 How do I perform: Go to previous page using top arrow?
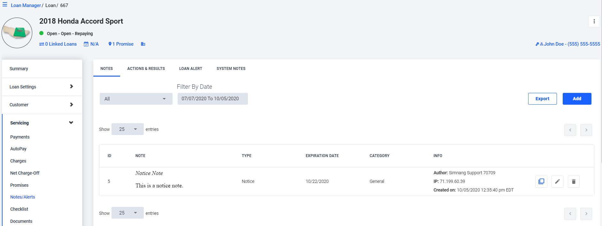570,130
